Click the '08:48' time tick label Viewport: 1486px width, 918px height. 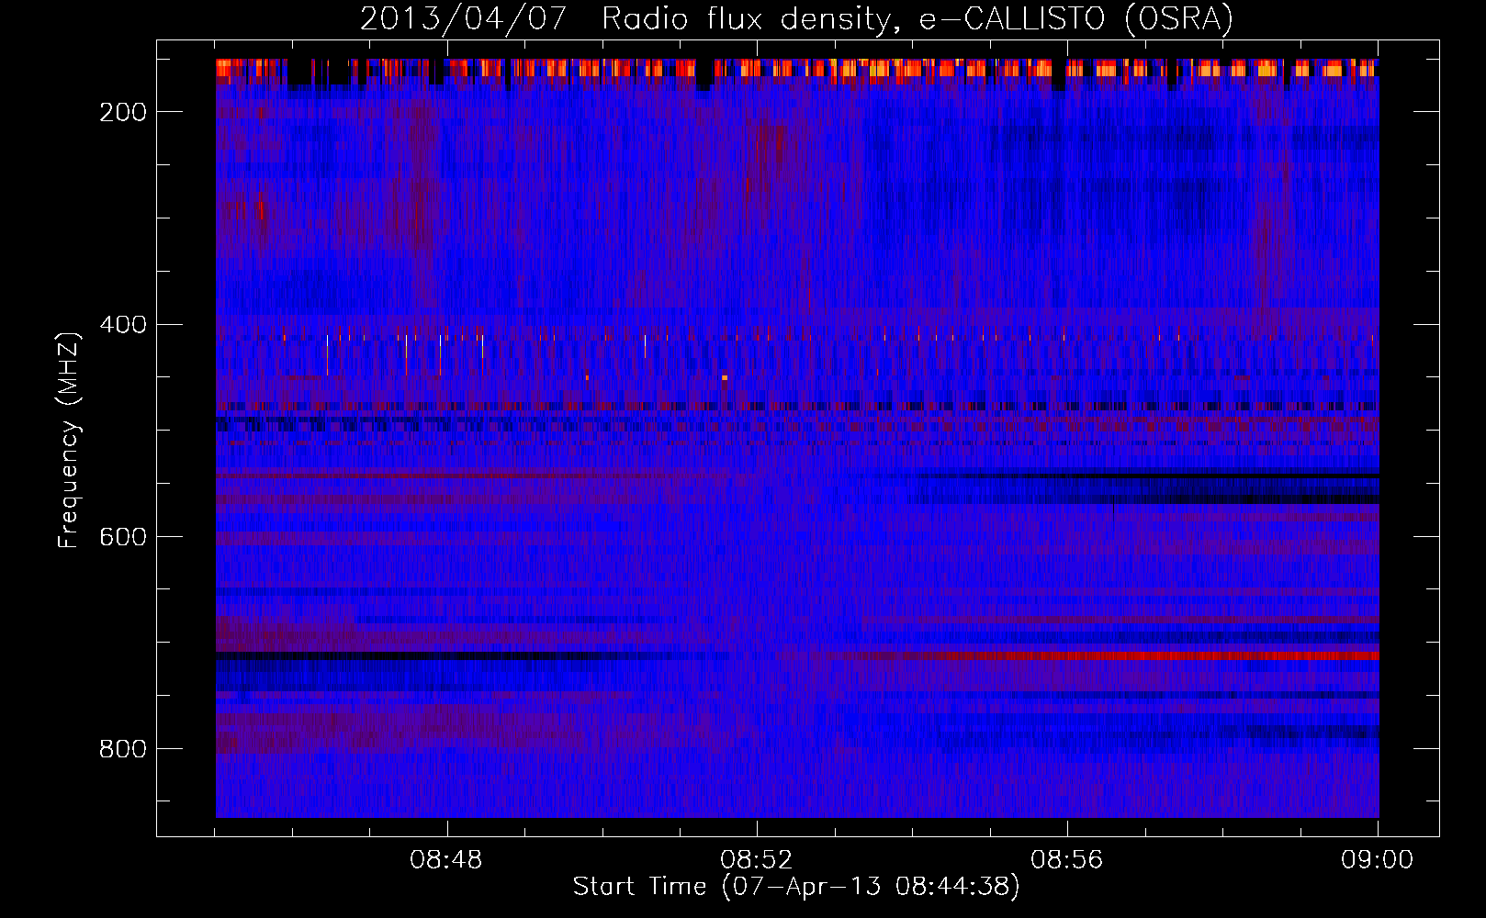446,860
